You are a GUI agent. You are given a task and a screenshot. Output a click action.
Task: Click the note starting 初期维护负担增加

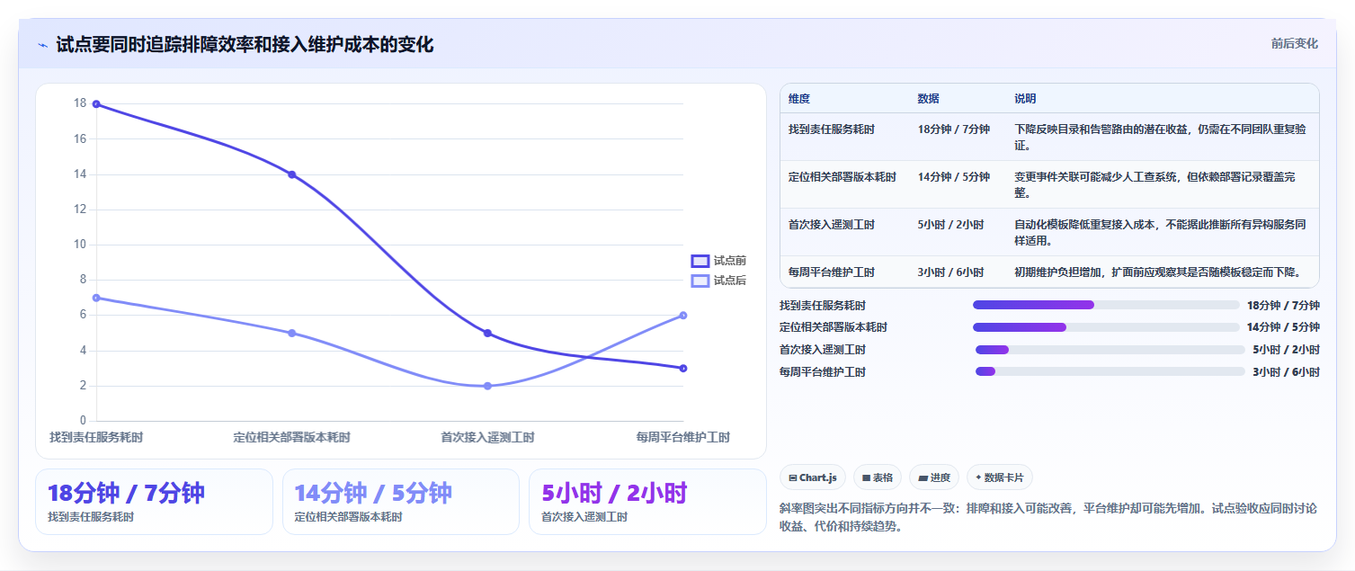[1157, 272]
